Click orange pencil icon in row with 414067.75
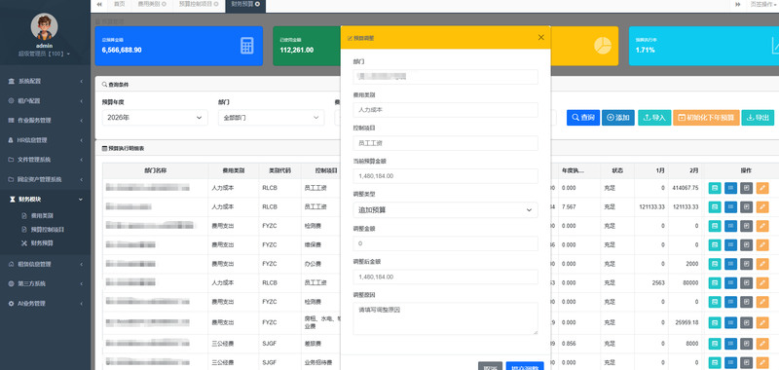This screenshot has height=370, width=779. (762, 188)
